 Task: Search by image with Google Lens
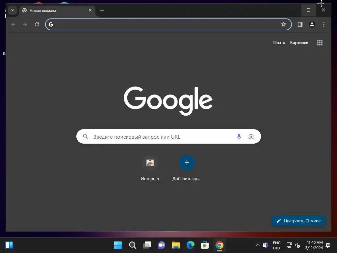[x=251, y=136]
